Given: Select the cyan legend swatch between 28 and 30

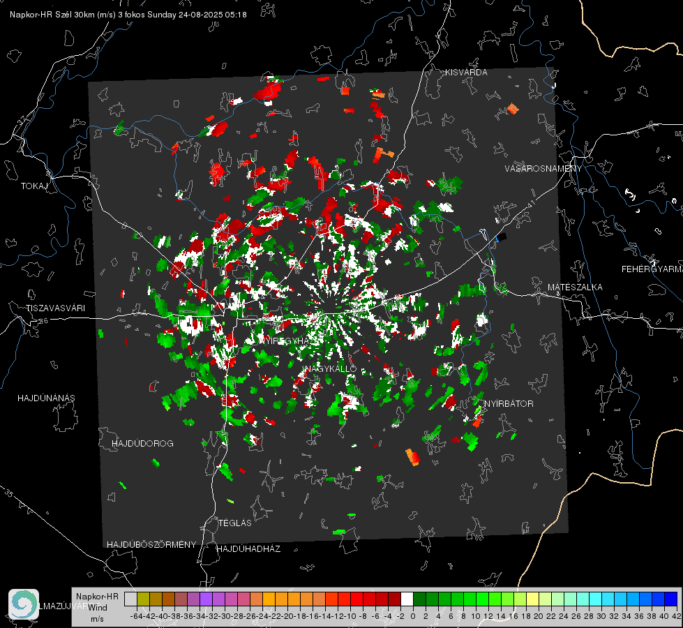Looking at the screenshot, I should [x=596, y=599].
